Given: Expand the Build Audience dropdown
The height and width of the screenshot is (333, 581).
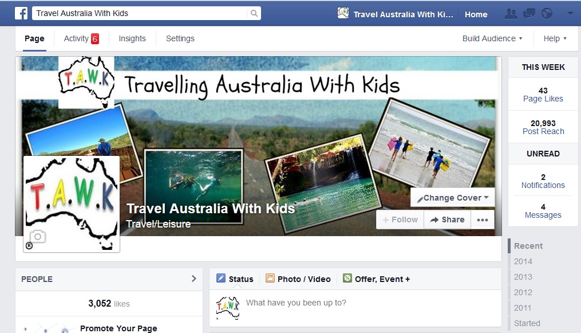Looking at the screenshot, I should click(492, 38).
